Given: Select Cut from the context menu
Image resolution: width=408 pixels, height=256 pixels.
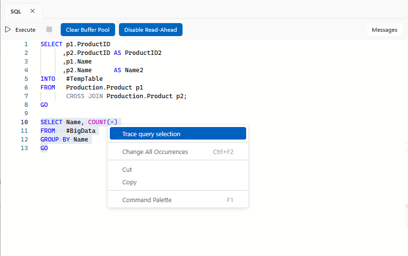Looking at the screenshot, I should [x=178, y=170].
